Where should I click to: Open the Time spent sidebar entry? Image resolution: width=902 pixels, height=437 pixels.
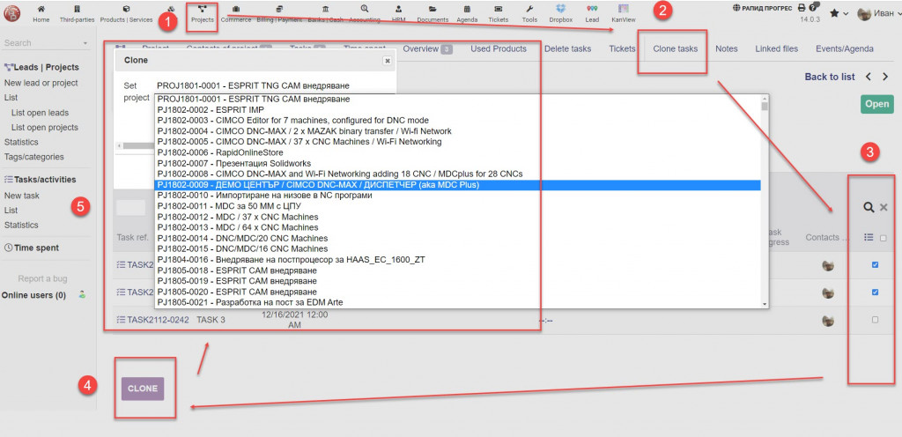click(x=33, y=248)
